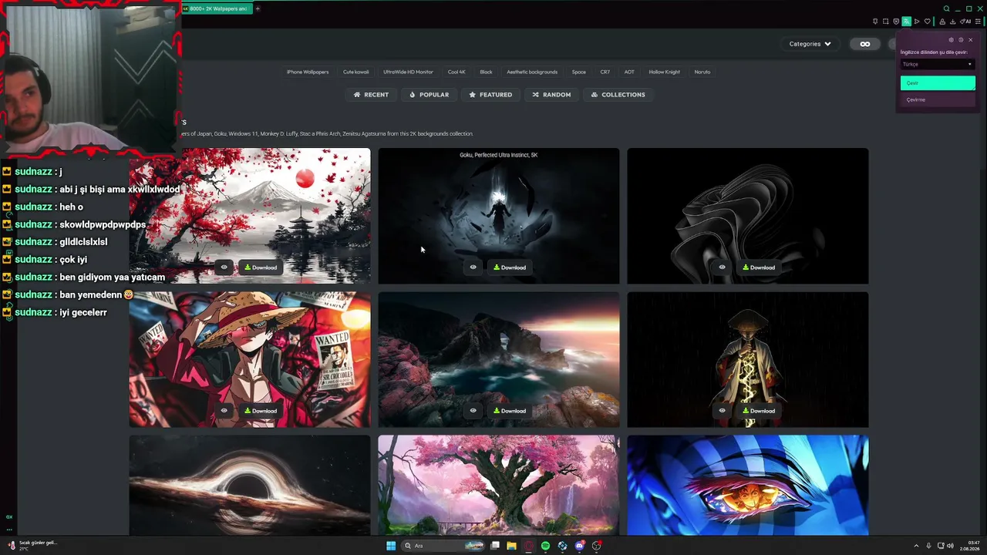Open the black hole wallpaper thumbnail
The image size is (987, 555).
[x=250, y=485]
